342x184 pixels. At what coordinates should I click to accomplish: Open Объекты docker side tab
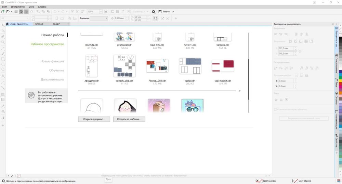point(337,98)
